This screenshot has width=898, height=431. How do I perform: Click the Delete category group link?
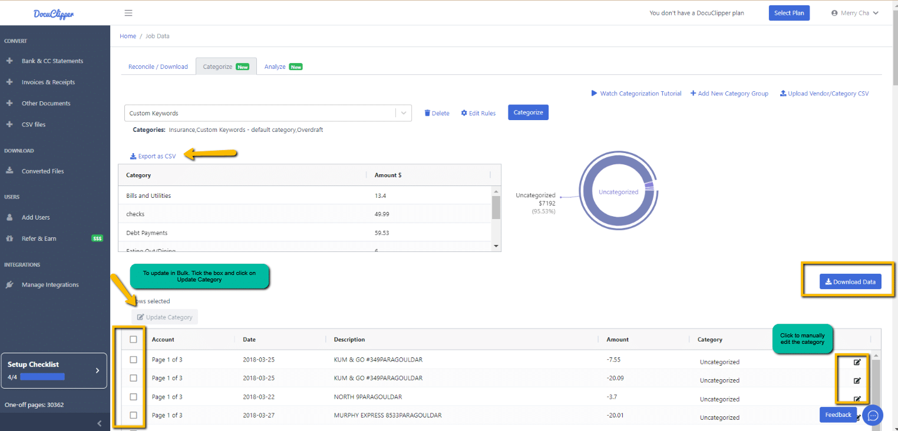point(437,113)
